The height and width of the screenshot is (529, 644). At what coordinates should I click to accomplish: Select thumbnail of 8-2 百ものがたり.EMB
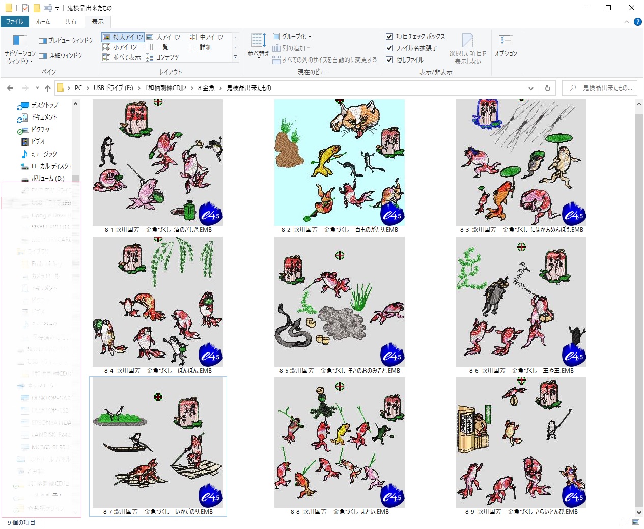(x=340, y=162)
